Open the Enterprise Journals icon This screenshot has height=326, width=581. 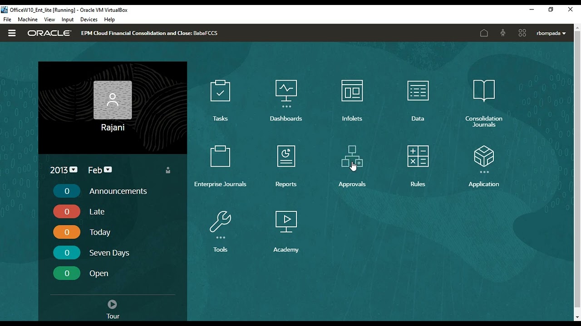pos(220,156)
